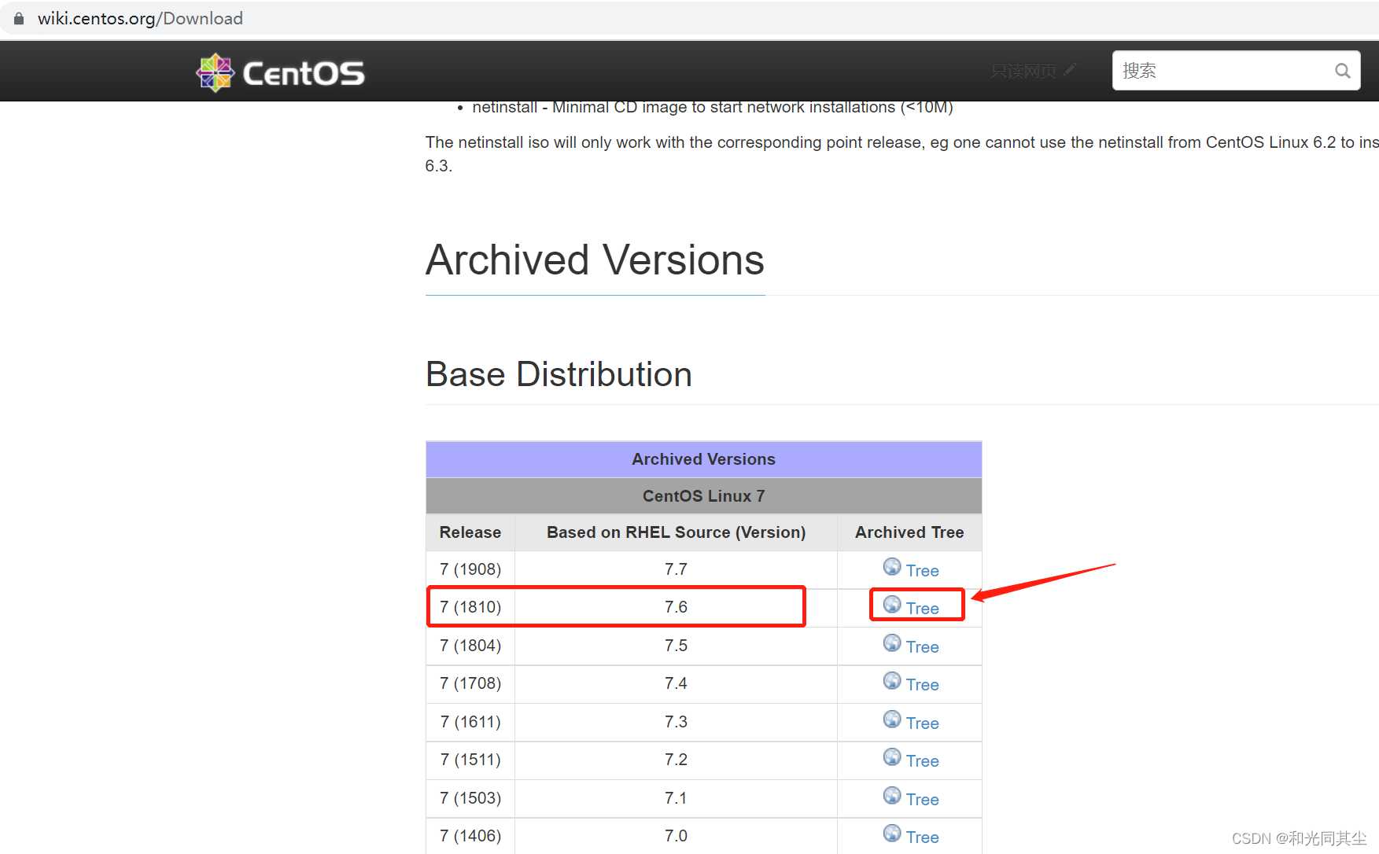Click globe icon in 7 (1406) row
Screen dimensions: 1379x854
892,834
